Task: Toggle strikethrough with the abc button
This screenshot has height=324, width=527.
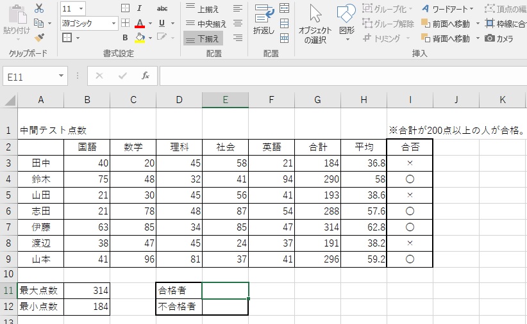Action: coord(162,8)
